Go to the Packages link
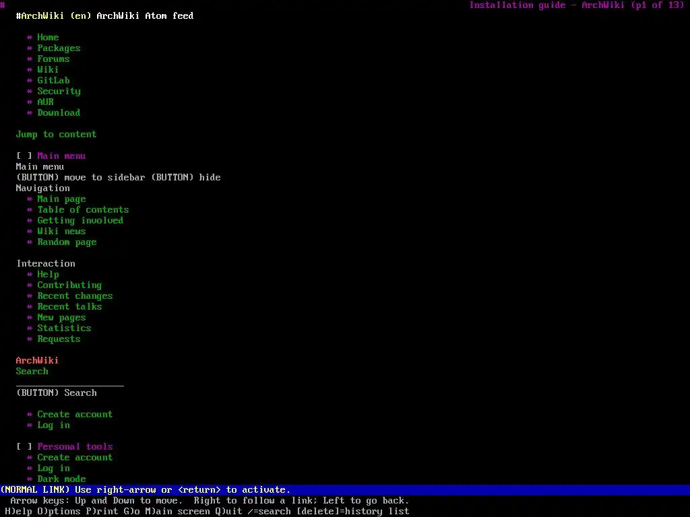690x517 pixels. click(x=59, y=48)
